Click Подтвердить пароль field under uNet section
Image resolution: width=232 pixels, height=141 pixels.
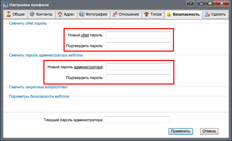138,46
